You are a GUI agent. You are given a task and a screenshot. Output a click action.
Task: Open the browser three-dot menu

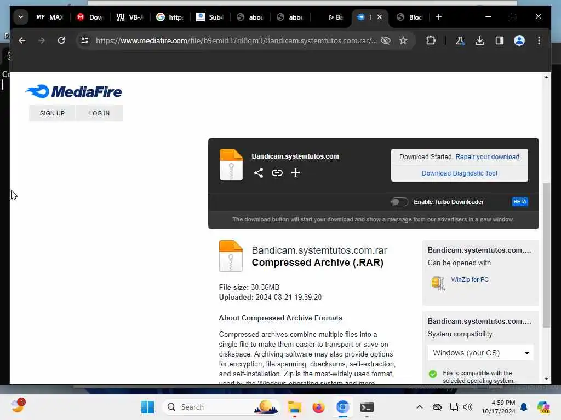pyautogui.click(x=539, y=40)
